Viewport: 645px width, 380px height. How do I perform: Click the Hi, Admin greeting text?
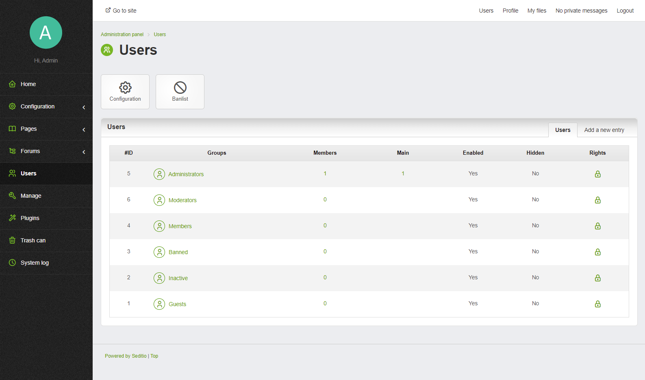[x=46, y=60]
